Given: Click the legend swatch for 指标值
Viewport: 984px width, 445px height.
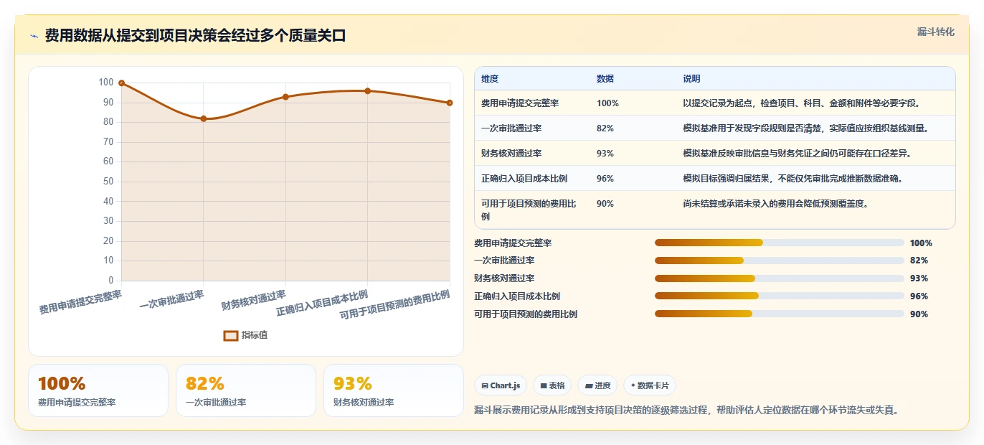Looking at the screenshot, I should pos(231,335).
